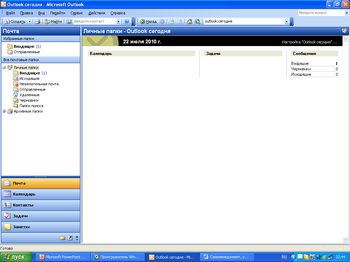Viewport: 350px width, 262px height.
Task: Click the Найти search button
Action: pyautogui.click(x=53, y=21)
